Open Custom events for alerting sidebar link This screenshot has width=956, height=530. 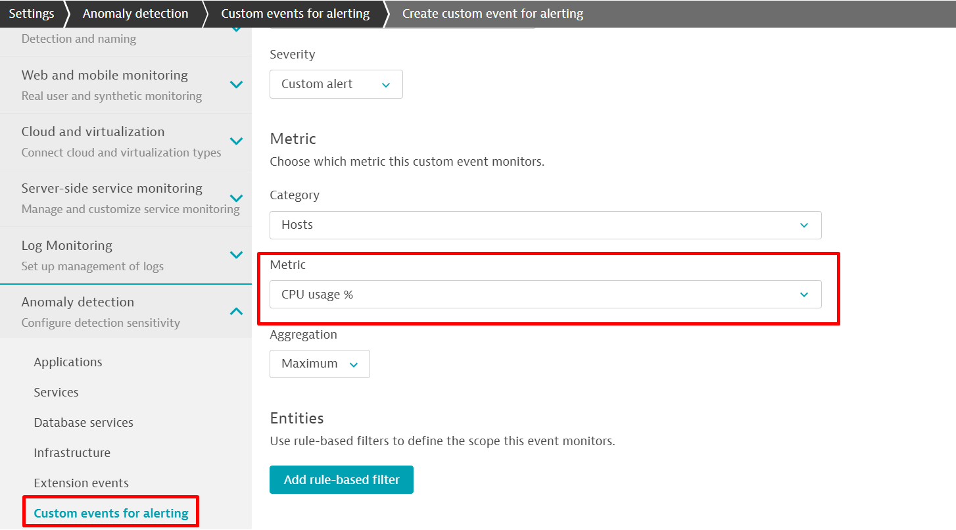tap(110, 514)
